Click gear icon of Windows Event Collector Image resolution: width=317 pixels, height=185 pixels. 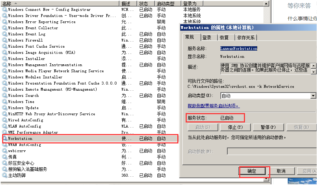coord(4,28)
